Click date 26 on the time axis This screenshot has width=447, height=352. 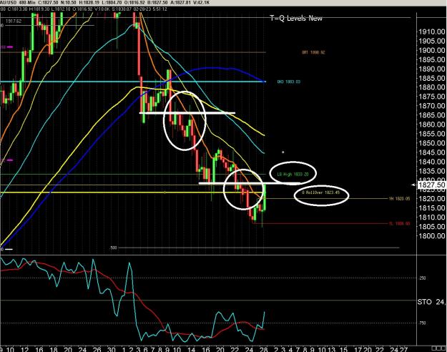pyautogui.click(x=97, y=349)
